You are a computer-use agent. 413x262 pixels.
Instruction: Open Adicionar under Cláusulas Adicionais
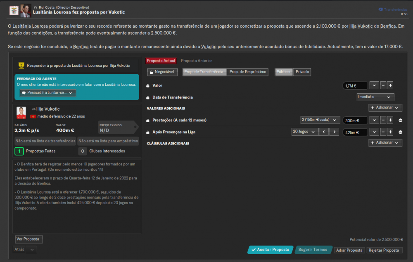[385, 143]
